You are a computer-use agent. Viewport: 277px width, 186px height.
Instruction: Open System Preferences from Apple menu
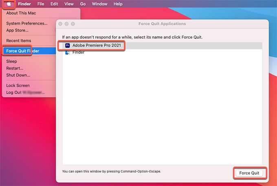click(27, 24)
